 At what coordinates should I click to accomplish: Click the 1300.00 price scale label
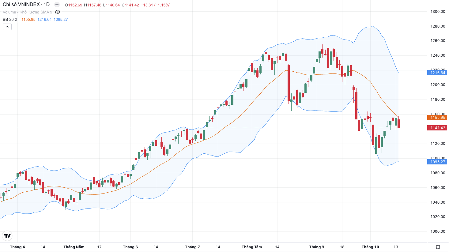point(438,12)
